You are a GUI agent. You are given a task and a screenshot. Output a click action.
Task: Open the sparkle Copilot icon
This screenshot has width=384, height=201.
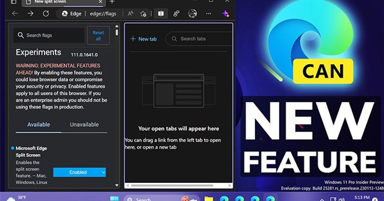click(x=226, y=13)
